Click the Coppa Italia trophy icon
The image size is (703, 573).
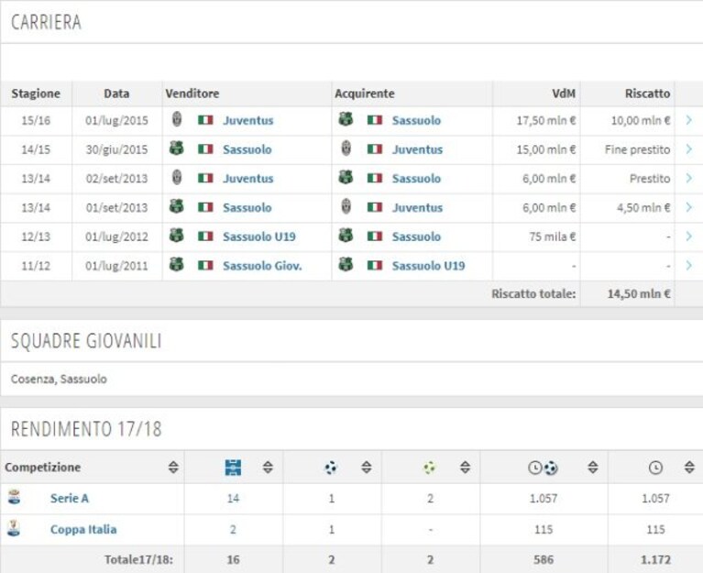14,528
